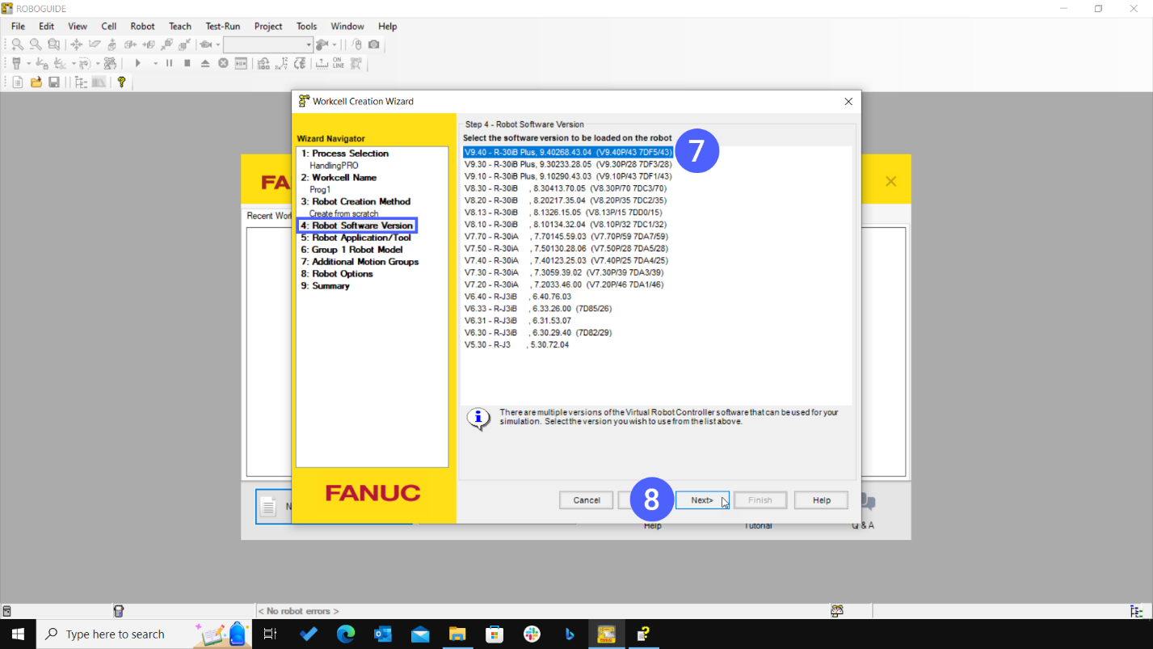Cancel the Workcell Creation Wizard
1153x649 pixels.
(x=585, y=499)
